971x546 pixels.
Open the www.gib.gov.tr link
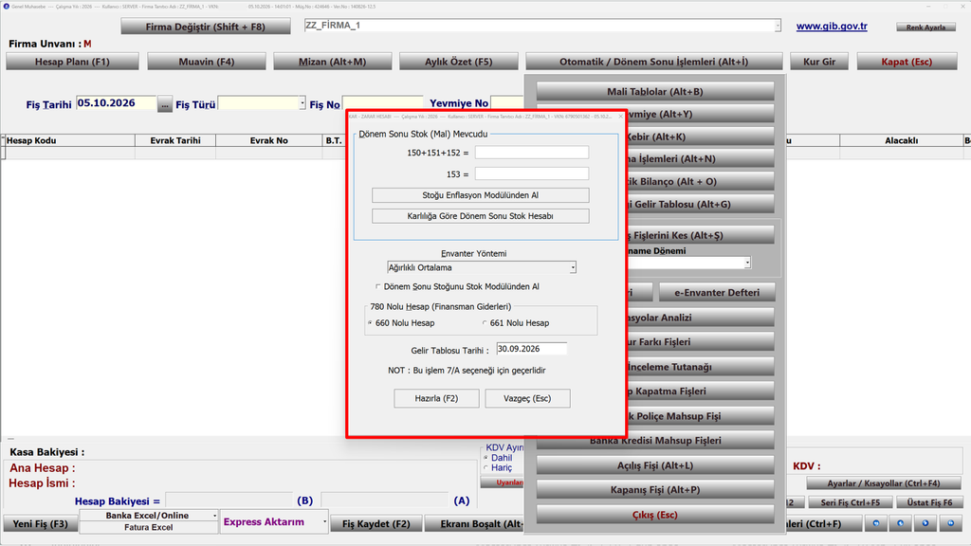coord(832,26)
